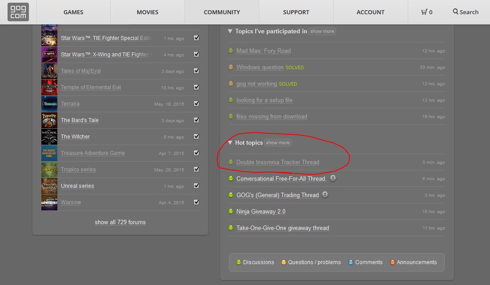The height and width of the screenshot is (285, 490).
Task: Click gear badge next to GOG's Trading Thread
Action: (x=325, y=195)
